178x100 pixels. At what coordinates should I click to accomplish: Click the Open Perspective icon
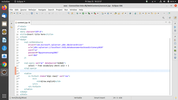coord(170,18)
